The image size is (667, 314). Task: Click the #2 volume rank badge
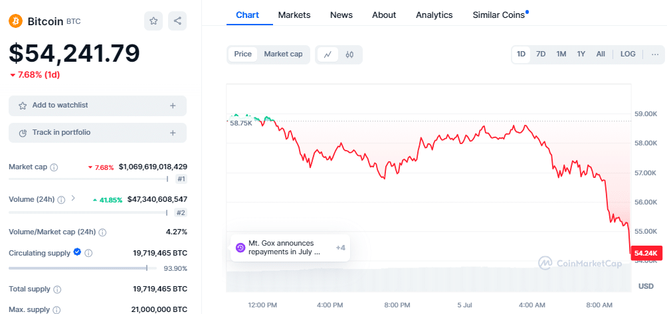tap(181, 213)
